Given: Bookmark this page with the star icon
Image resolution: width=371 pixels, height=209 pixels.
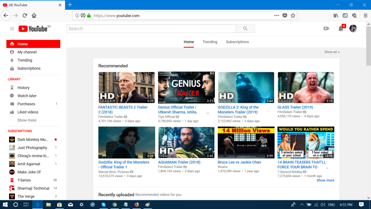Looking at the screenshot, I should [x=293, y=16].
